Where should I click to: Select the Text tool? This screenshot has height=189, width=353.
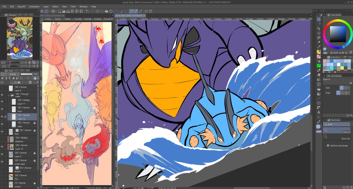tap(319, 112)
